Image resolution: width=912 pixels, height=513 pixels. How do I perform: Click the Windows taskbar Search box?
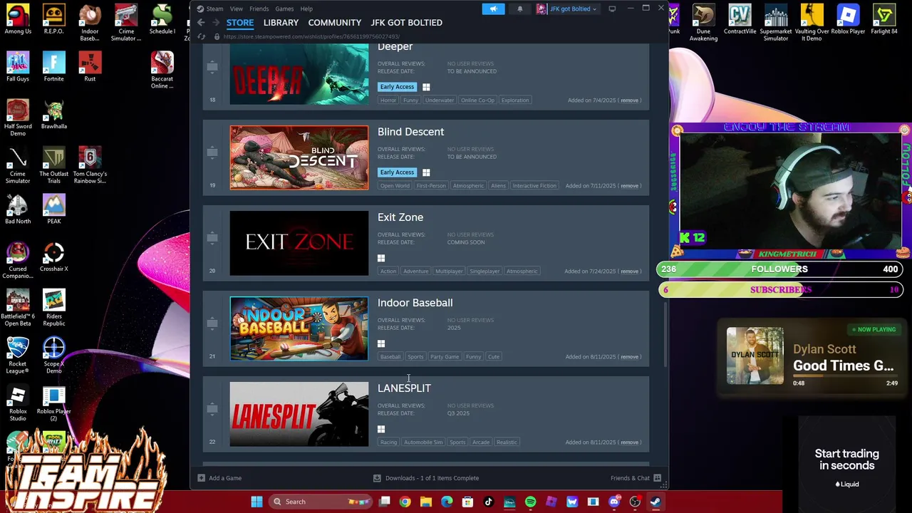(321, 502)
